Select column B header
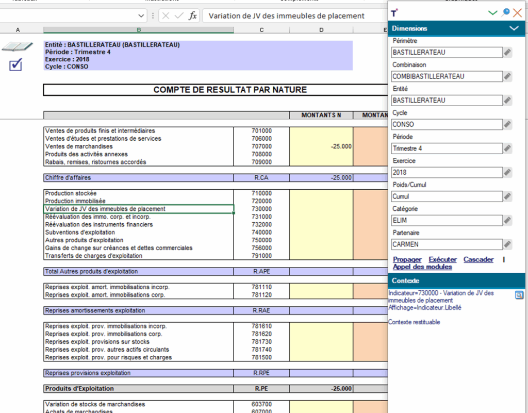Viewport: 528px width, 413px height. point(138,30)
